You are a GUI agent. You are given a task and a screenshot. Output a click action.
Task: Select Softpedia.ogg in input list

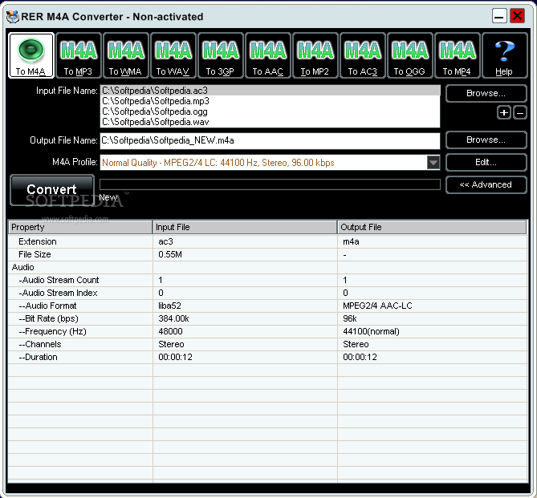point(270,111)
